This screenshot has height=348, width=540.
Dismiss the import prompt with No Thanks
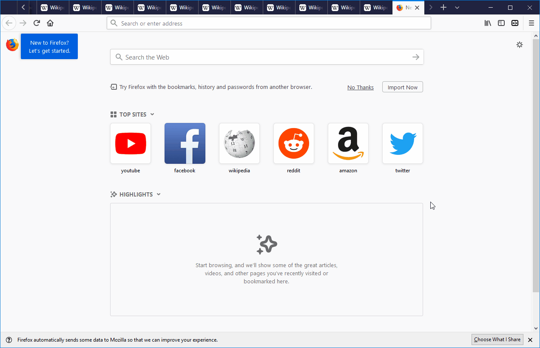pos(361,87)
